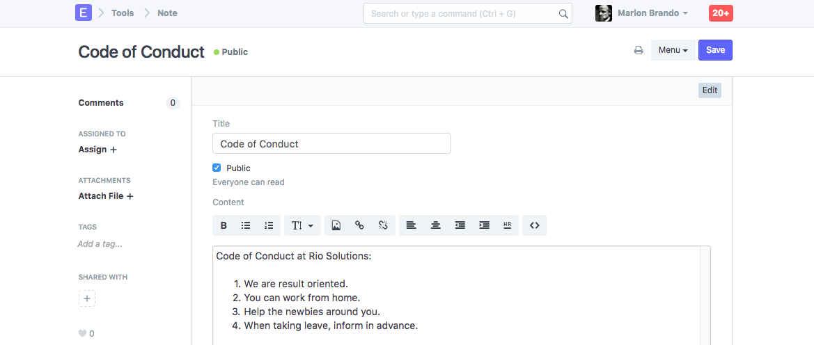Click the Title input field

coord(331,144)
